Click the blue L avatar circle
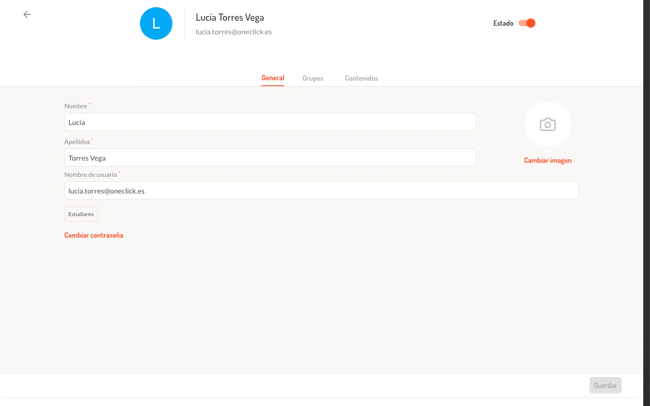 pos(156,23)
